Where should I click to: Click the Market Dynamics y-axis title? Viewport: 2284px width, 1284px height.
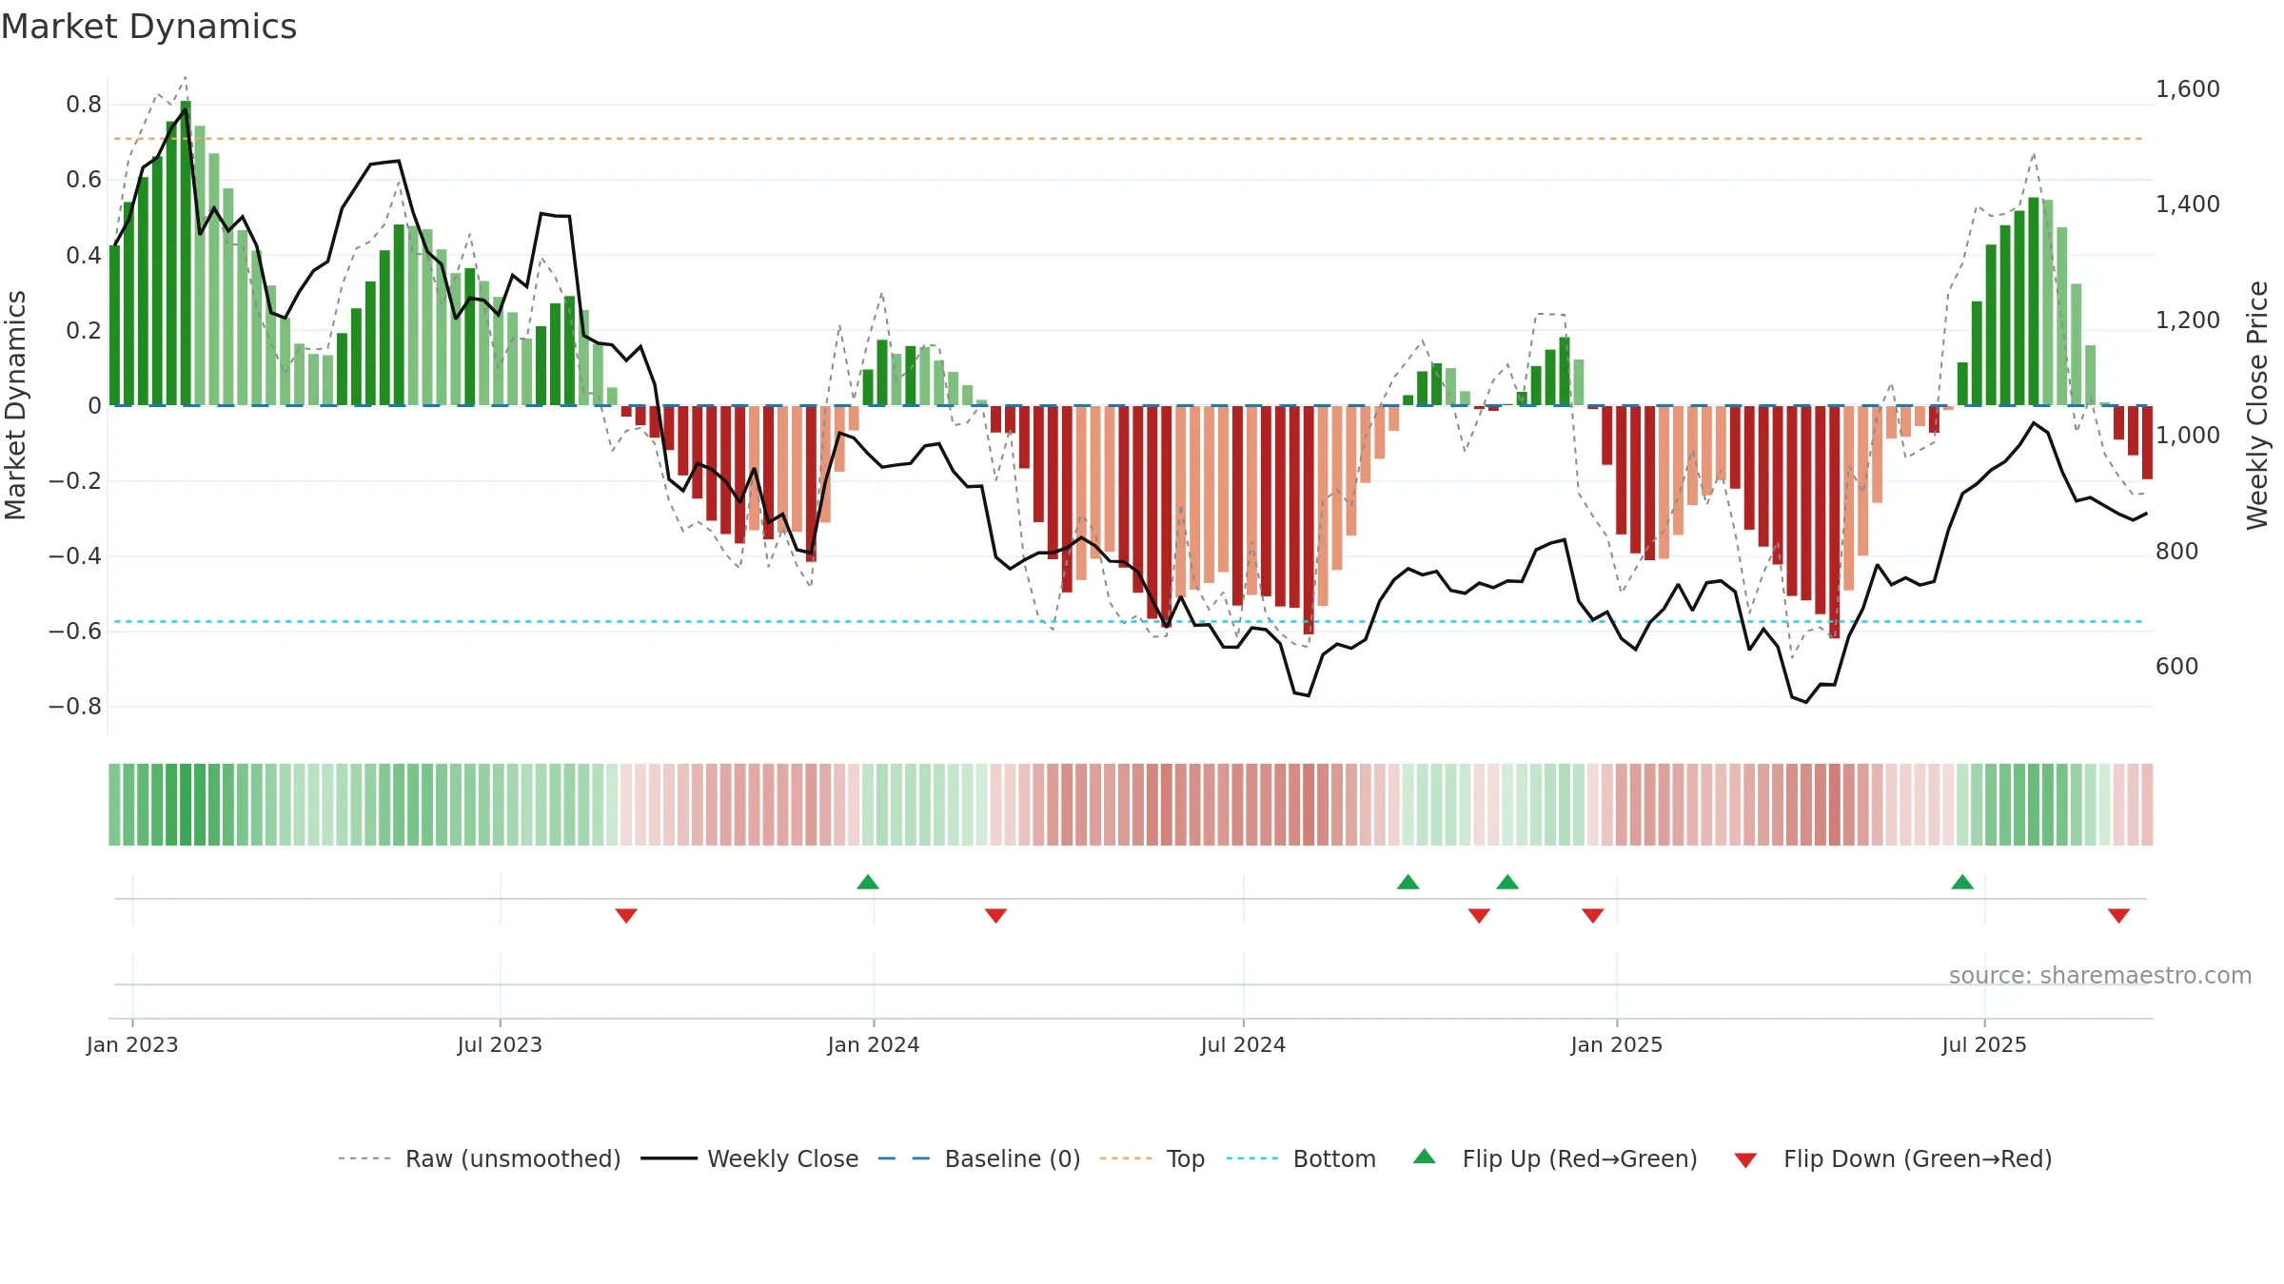(x=15, y=405)
